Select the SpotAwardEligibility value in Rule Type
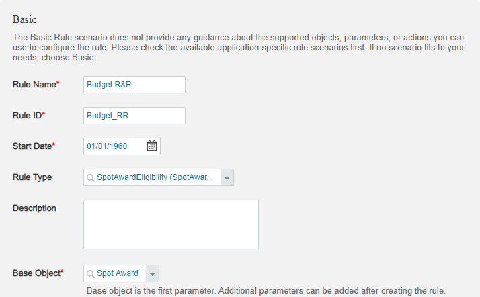 155,177
